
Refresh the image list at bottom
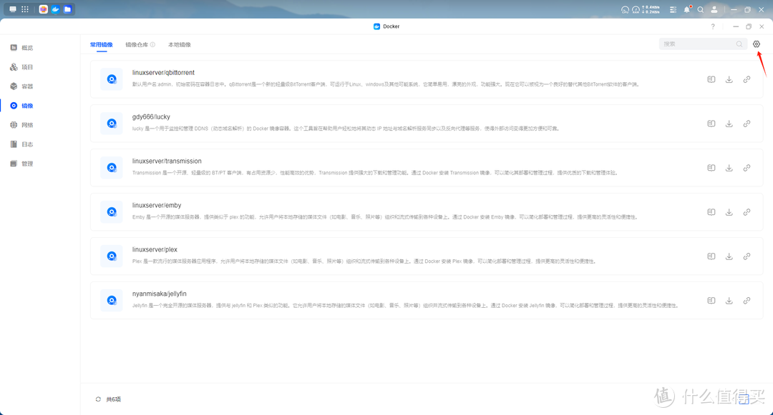click(98, 399)
